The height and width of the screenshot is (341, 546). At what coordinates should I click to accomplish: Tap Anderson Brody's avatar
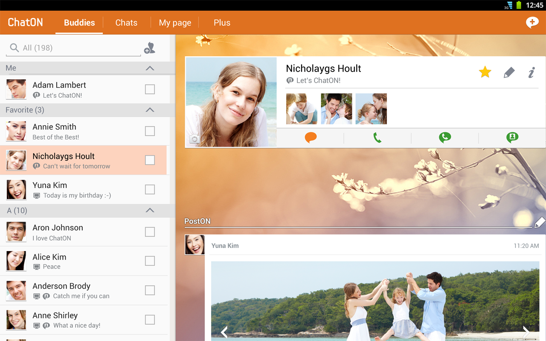point(16,290)
